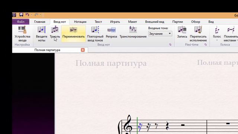Image resolution: width=238 pixels, height=134 pixels.
Task: Select the whole rest in second bar
Action: (228, 124)
